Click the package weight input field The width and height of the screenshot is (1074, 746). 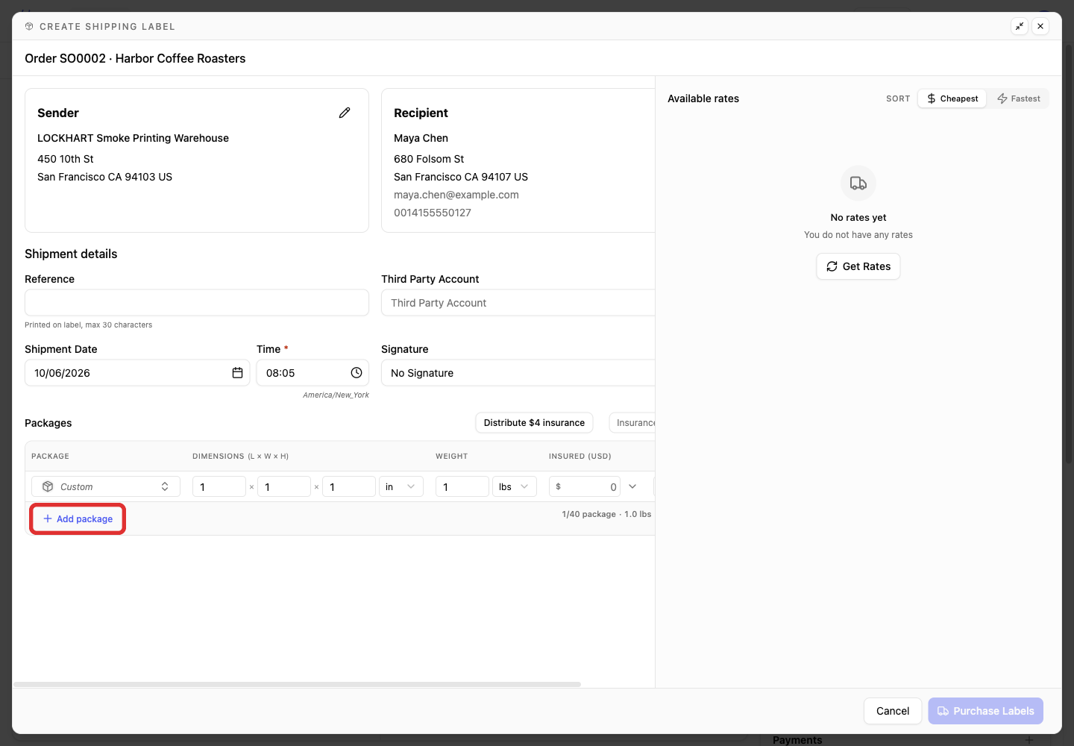pos(462,486)
